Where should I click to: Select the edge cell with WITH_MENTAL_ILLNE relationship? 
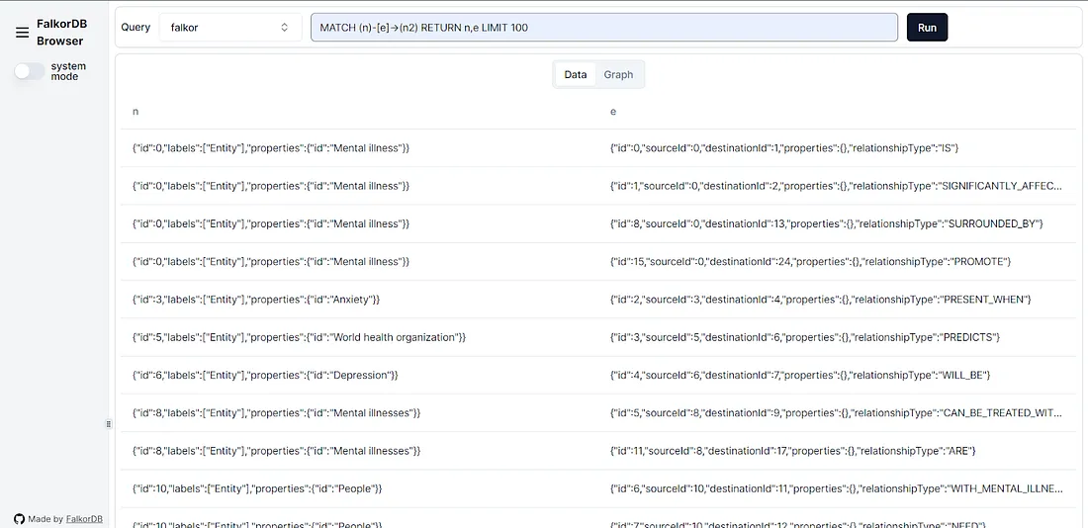(836, 488)
